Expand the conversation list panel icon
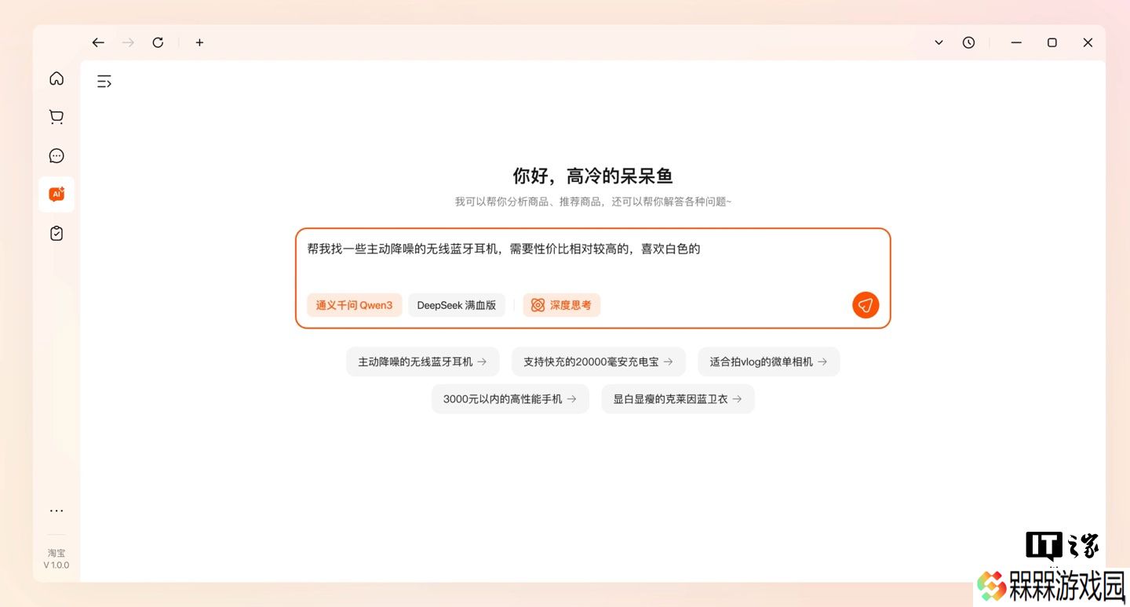Viewport: 1130px width, 607px height. [104, 81]
